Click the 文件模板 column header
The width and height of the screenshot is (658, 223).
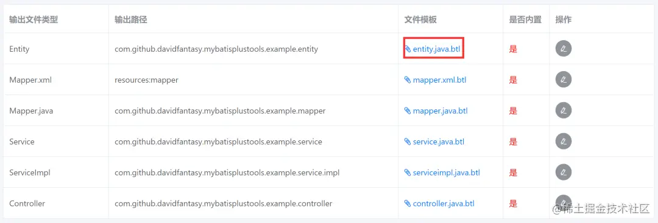click(420, 19)
